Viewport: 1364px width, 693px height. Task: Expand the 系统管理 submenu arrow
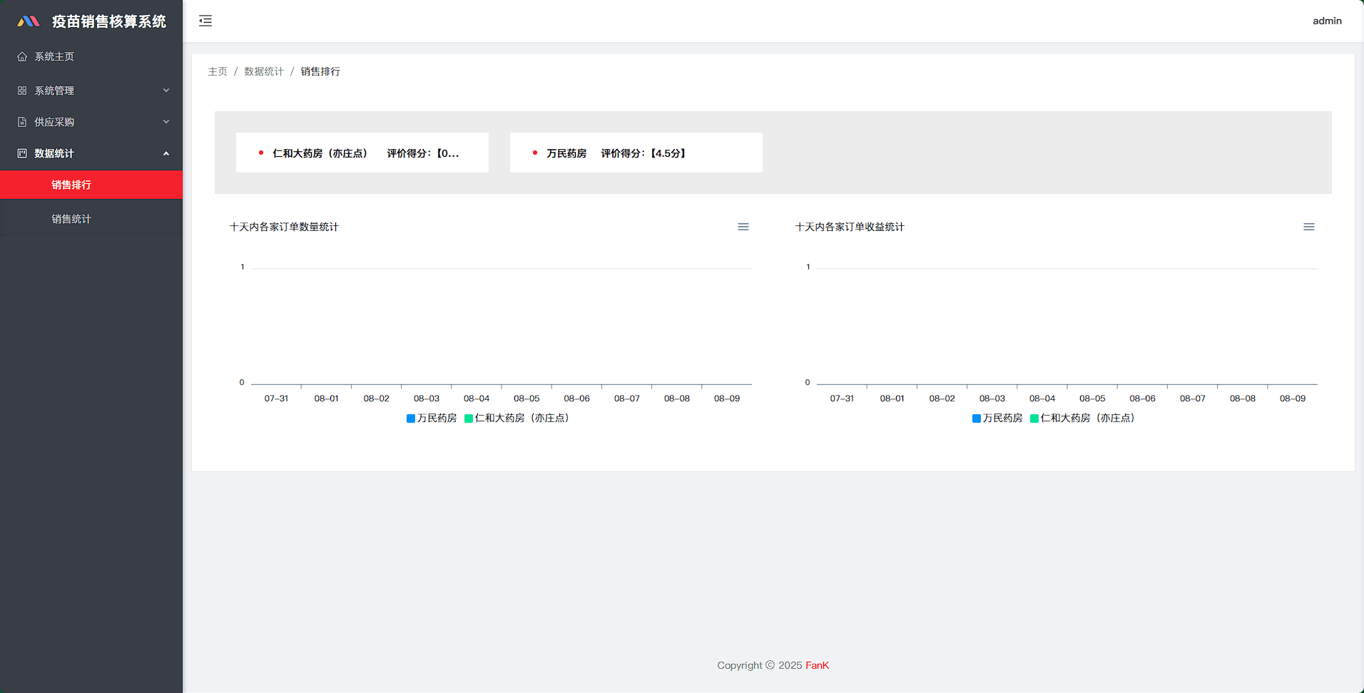166,91
